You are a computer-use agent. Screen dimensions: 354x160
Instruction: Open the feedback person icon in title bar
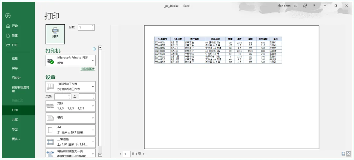[305, 6]
